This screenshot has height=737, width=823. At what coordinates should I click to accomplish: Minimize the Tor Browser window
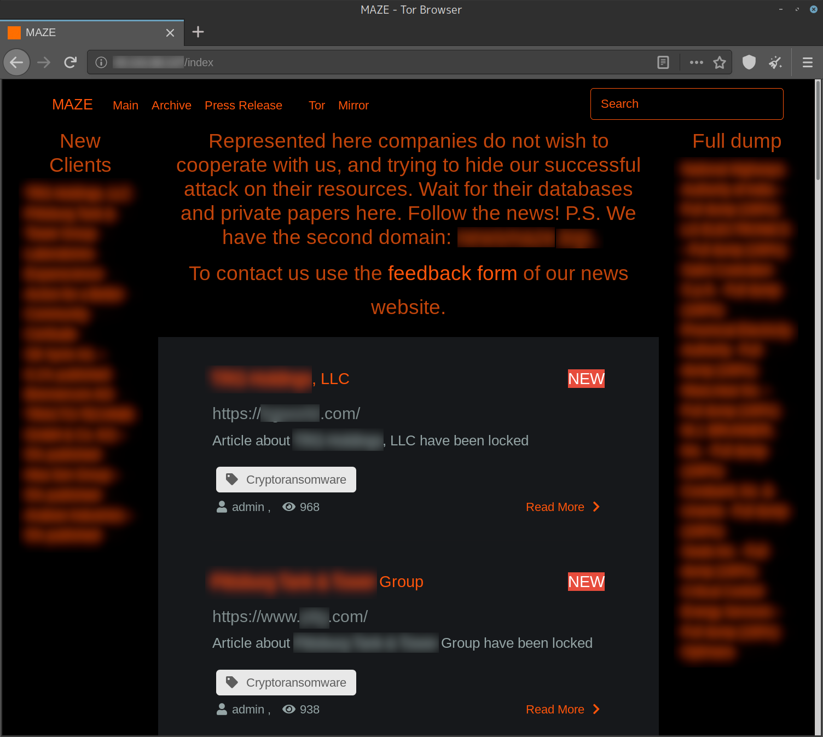[781, 9]
